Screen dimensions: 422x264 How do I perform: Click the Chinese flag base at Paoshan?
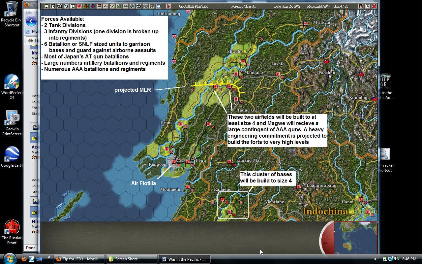(326, 61)
